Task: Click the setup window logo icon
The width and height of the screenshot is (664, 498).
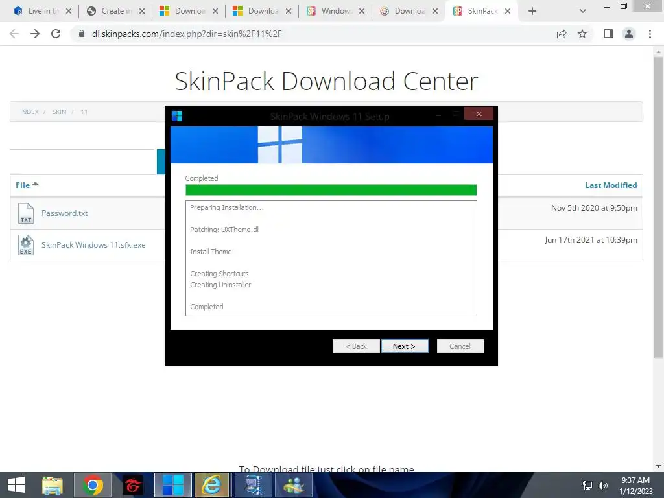Action: coord(177,115)
